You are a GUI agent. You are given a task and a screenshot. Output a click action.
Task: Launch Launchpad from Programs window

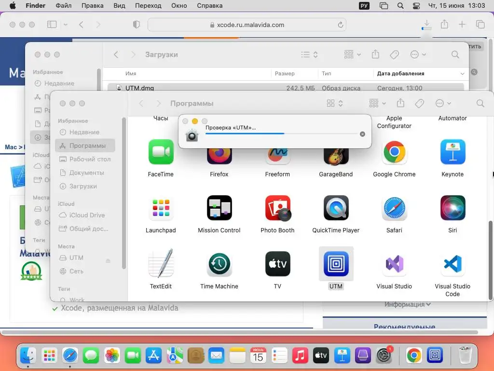coord(161,208)
